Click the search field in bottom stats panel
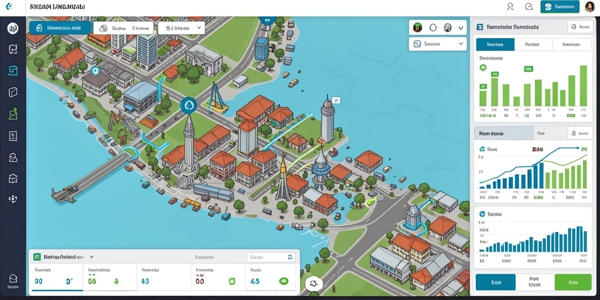Viewport: 600px width, 300px height. (x=271, y=257)
